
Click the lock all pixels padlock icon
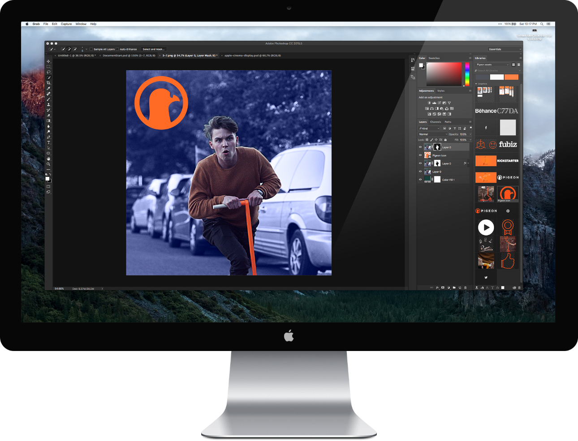445,140
